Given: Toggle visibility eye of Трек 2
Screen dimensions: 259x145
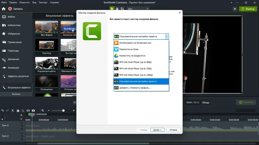Looking at the screenshot, I should click(22, 133).
